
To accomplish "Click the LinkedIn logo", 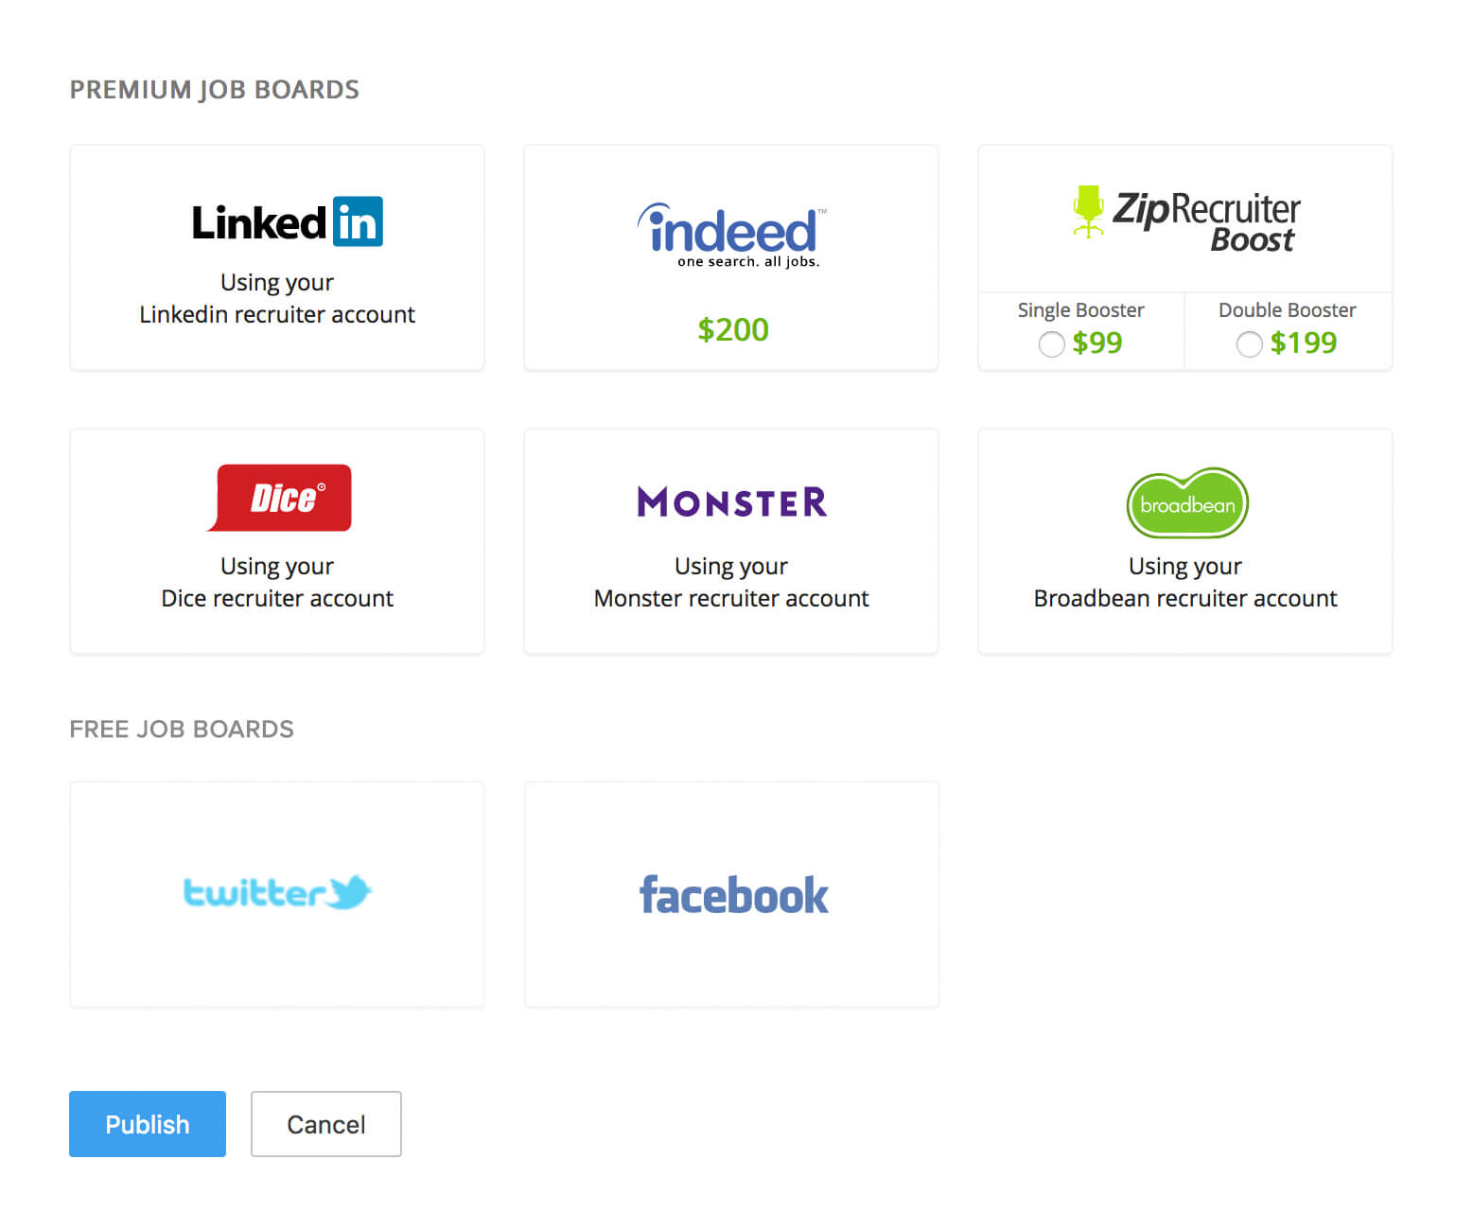I will pyautogui.click(x=287, y=222).
